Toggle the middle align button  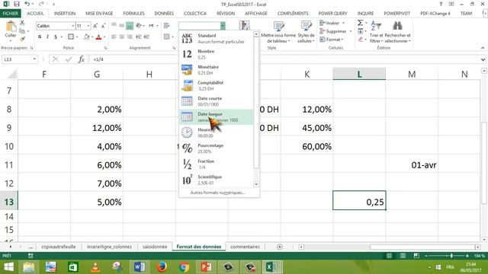click(122, 25)
